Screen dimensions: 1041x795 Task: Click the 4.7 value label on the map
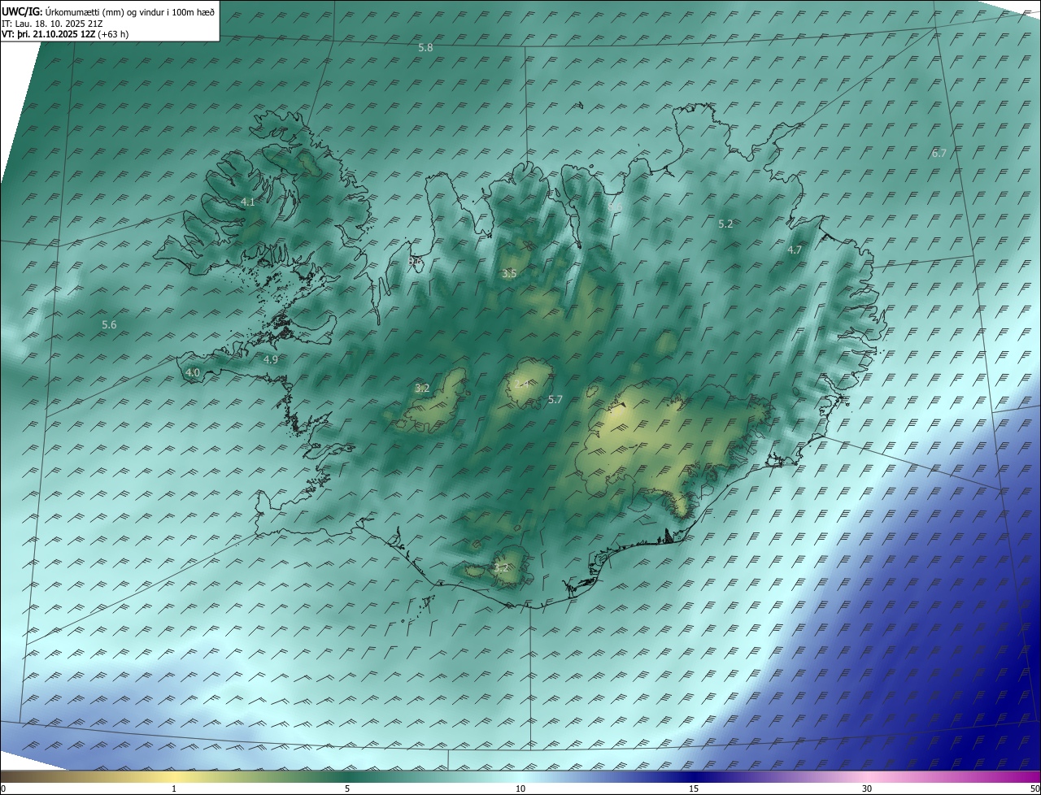(x=795, y=250)
